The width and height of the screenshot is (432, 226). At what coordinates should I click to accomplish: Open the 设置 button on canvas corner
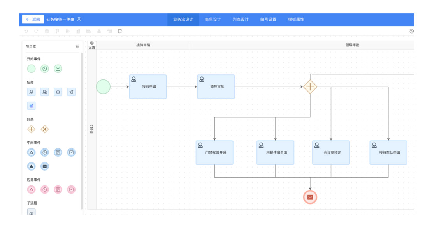(x=92, y=45)
